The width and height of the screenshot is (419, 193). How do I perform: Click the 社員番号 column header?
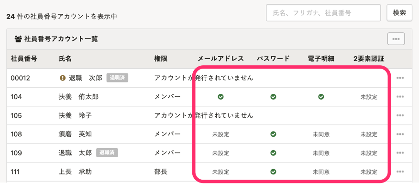tap(24, 59)
